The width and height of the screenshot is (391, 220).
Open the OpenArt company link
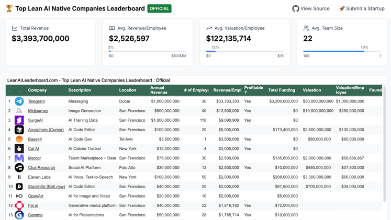tap(36, 196)
